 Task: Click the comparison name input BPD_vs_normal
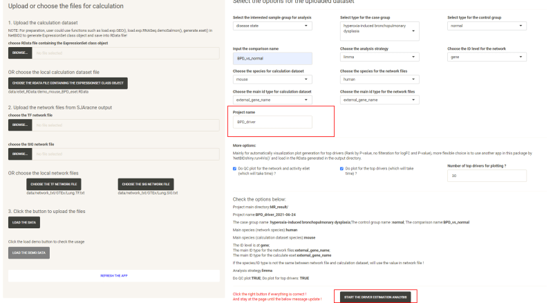(x=272, y=58)
